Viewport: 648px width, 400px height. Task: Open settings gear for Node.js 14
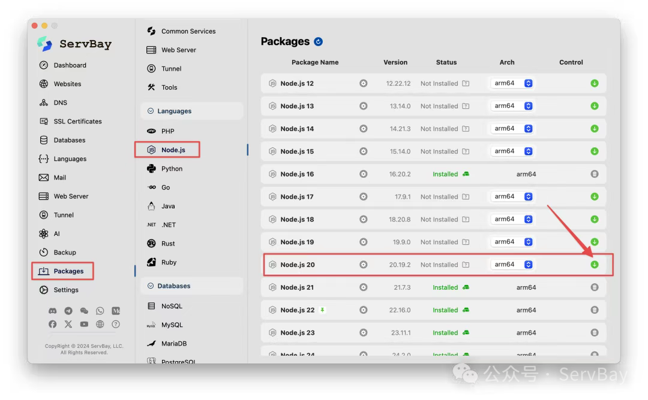363,129
